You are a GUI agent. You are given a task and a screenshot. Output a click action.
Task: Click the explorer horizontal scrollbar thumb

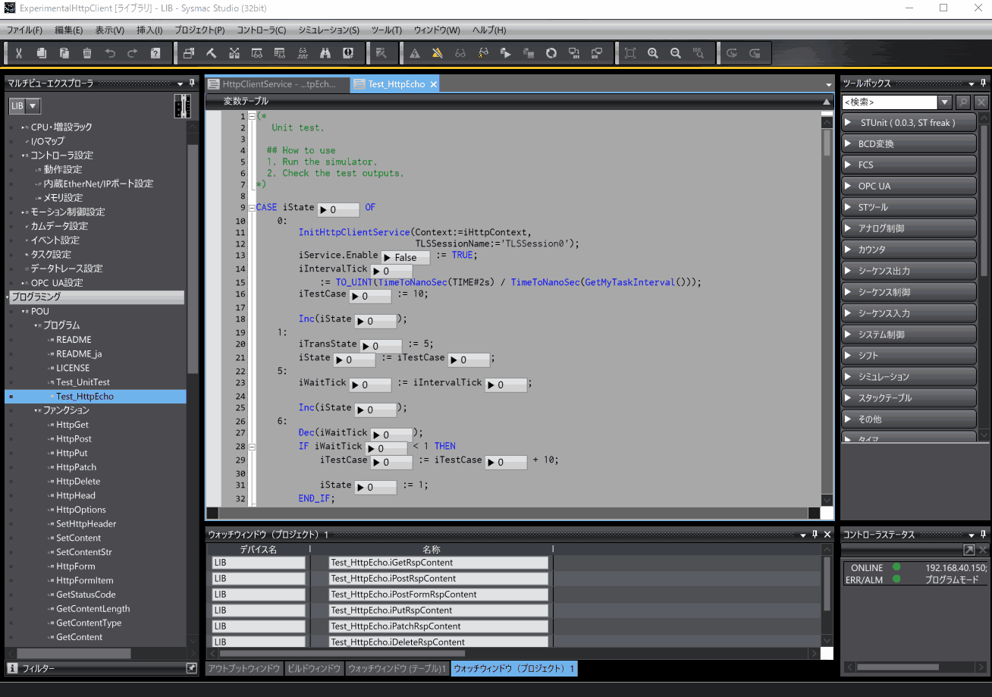click(74, 654)
